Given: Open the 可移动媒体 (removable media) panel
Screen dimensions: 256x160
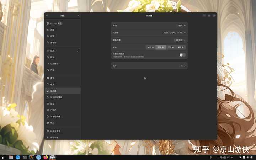Looking at the screenshot, I should point(63,116).
